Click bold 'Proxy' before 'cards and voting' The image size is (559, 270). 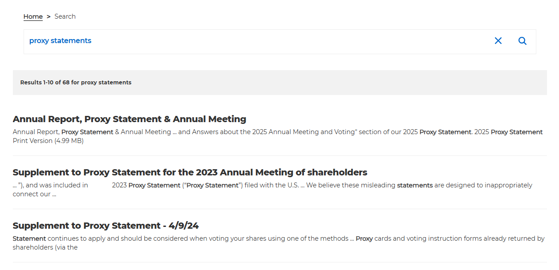(x=364, y=238)
